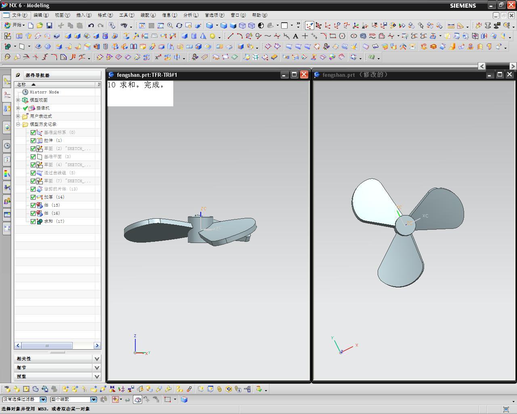Open the 分析(L) menu
The height and width of the screenshot is (414, 517).
point(191,15)
